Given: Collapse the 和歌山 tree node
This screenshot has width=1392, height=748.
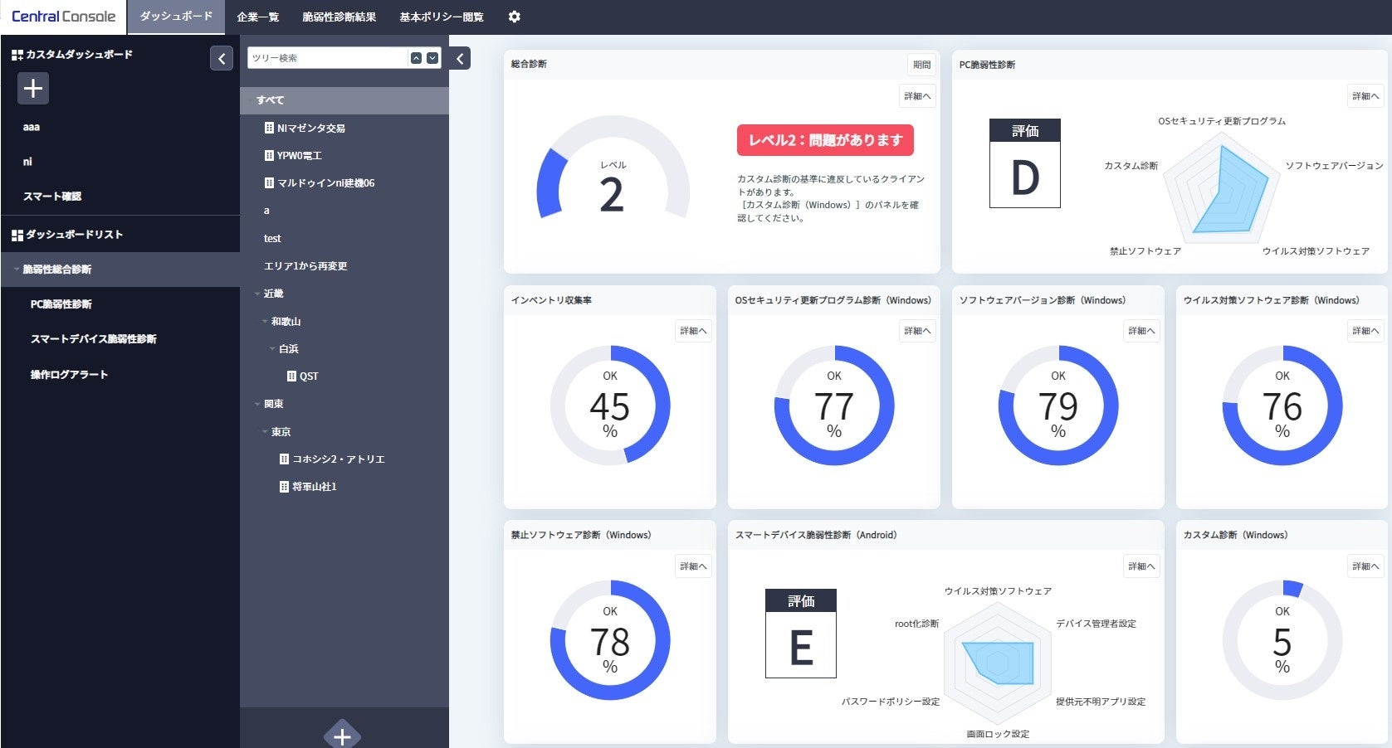Looking at the screenshot, I should click(x=265, y=321).
